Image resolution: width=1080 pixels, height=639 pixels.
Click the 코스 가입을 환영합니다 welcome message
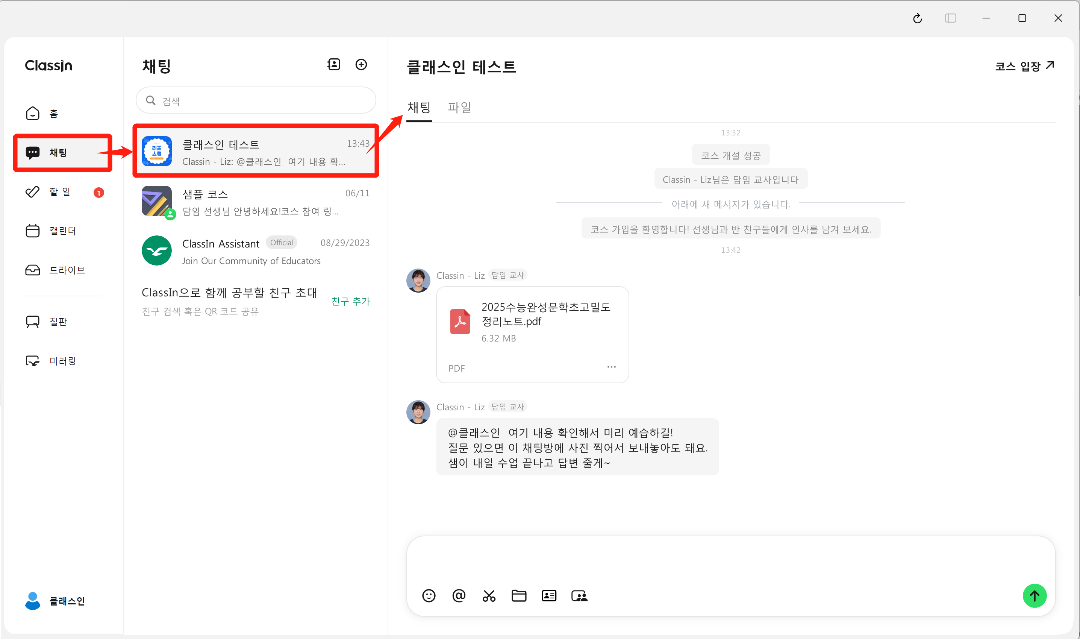731,229
